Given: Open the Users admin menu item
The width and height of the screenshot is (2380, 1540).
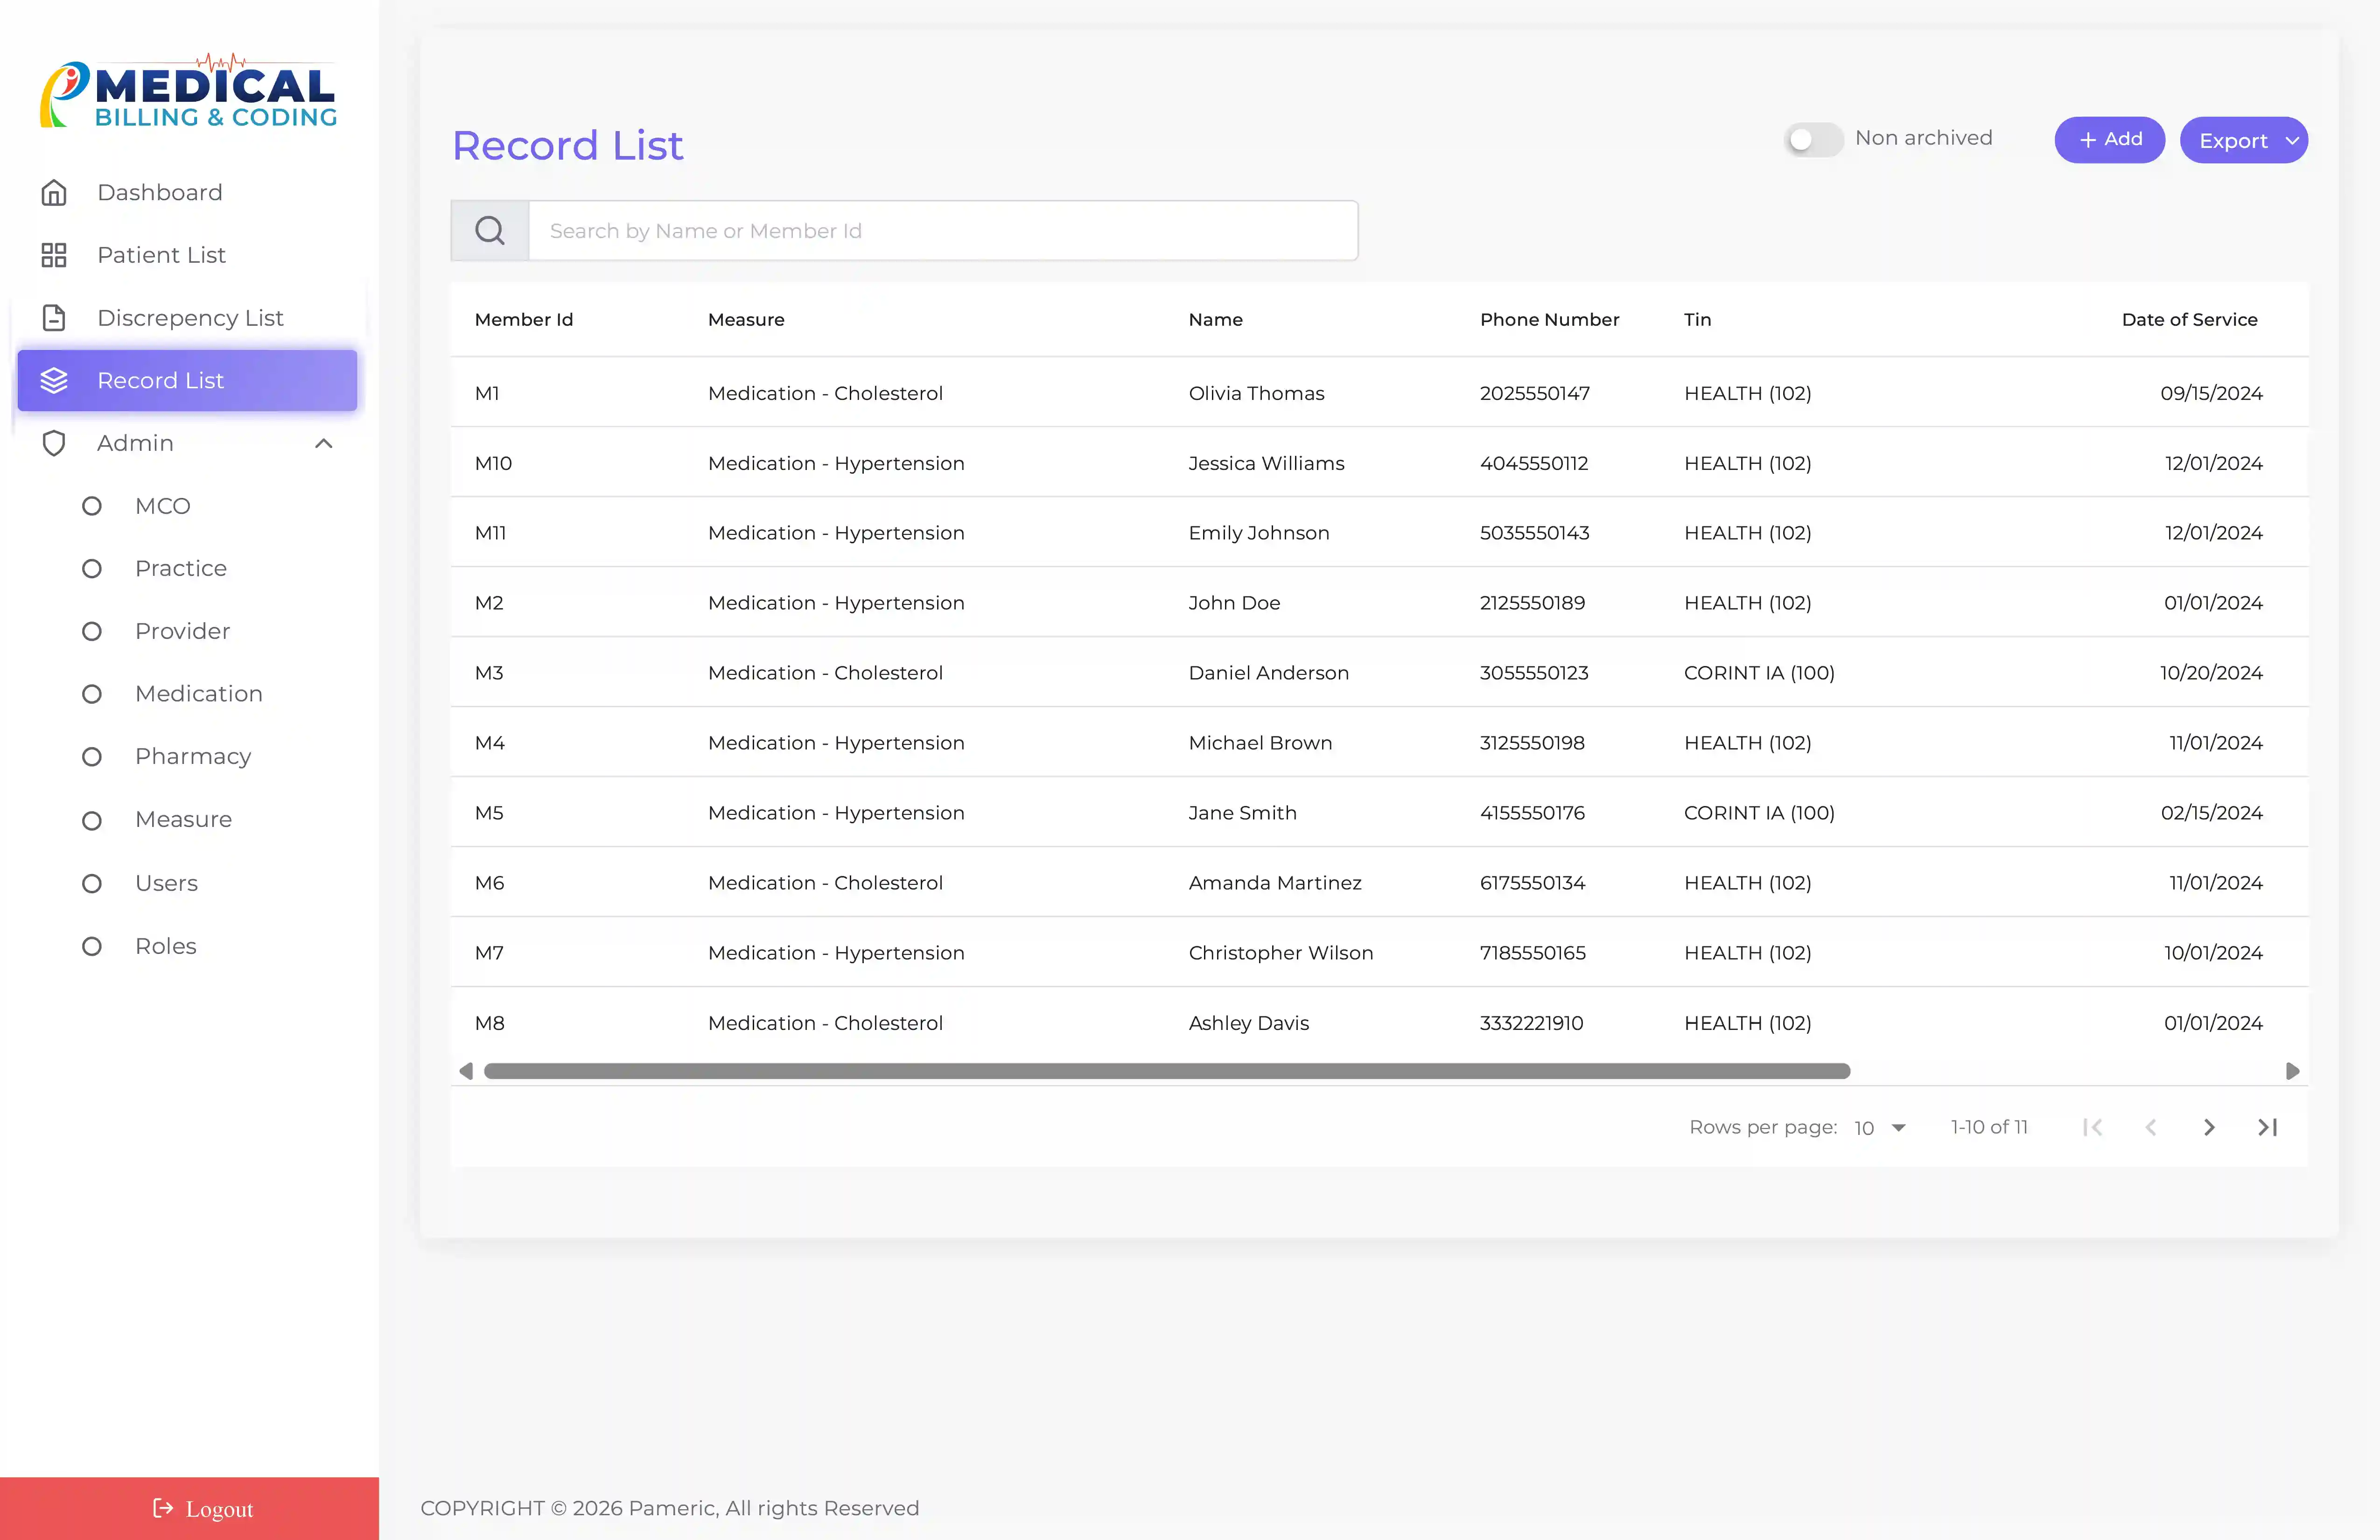Looking at the screenshot, I should 166,883.
